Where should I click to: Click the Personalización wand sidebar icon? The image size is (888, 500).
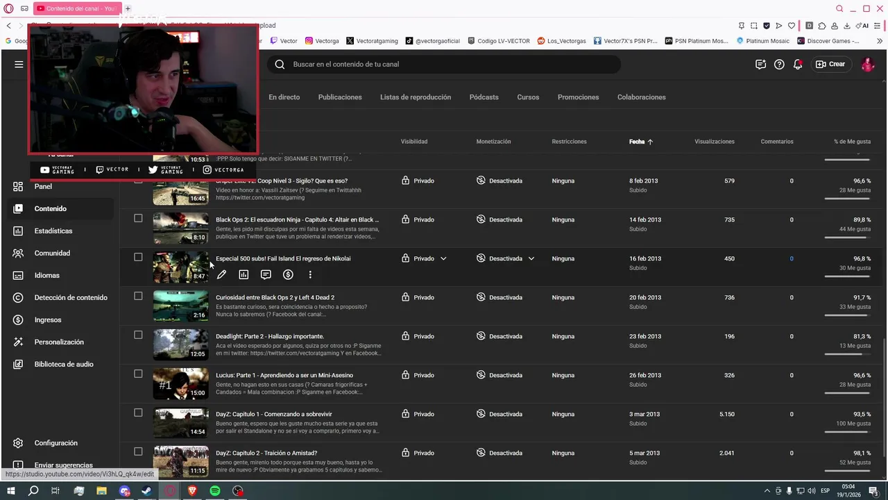pos(18,342)
